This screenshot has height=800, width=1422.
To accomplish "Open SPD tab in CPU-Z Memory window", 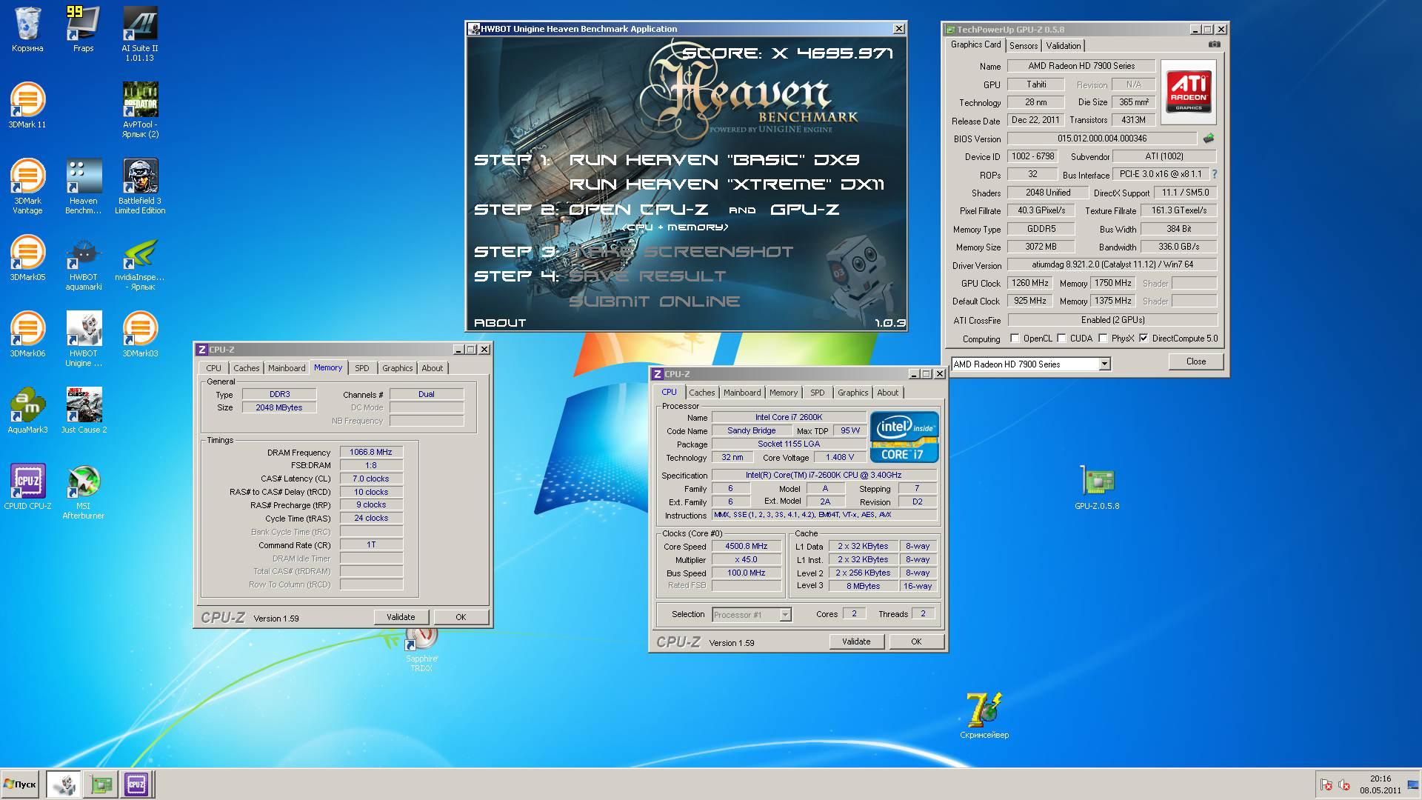I will (361, 368).
